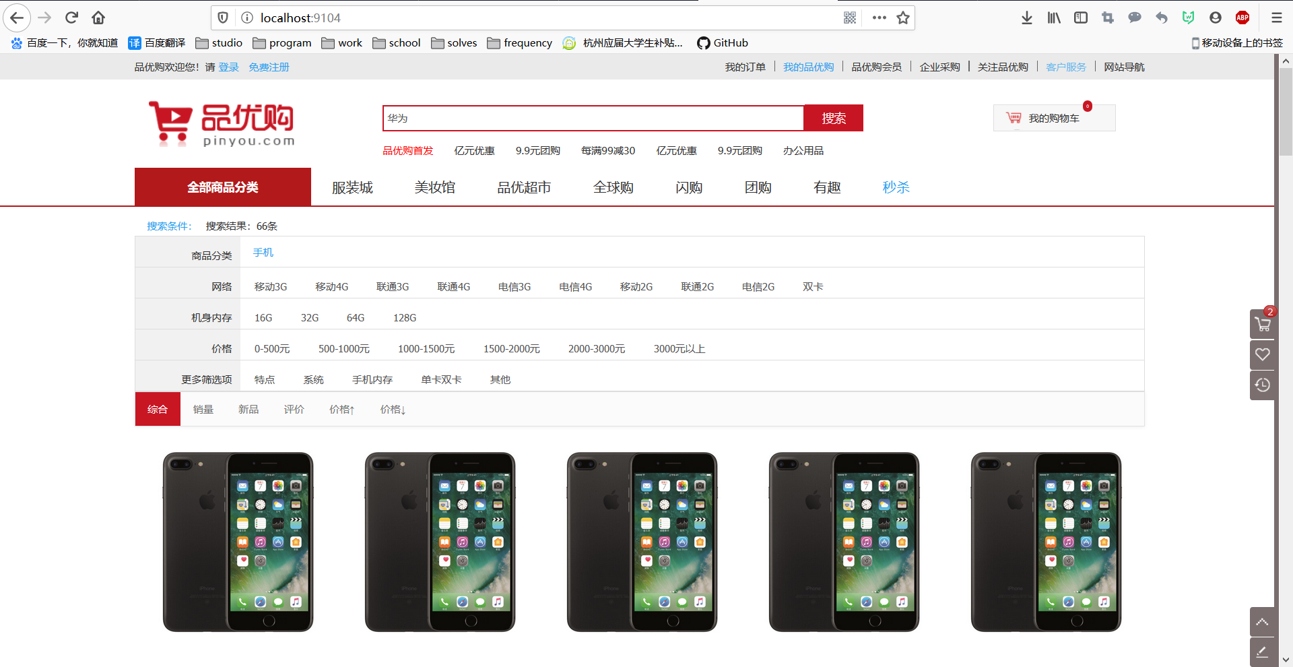
Task: Toggle the sidebar icon in the toolbar
Action: pos(1081,18)
